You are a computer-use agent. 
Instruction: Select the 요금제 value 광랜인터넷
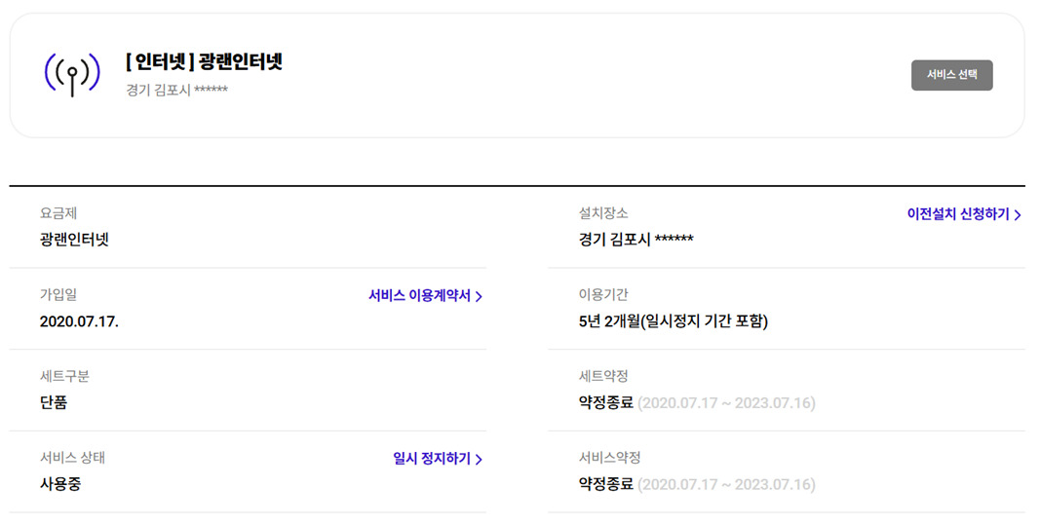74,240
